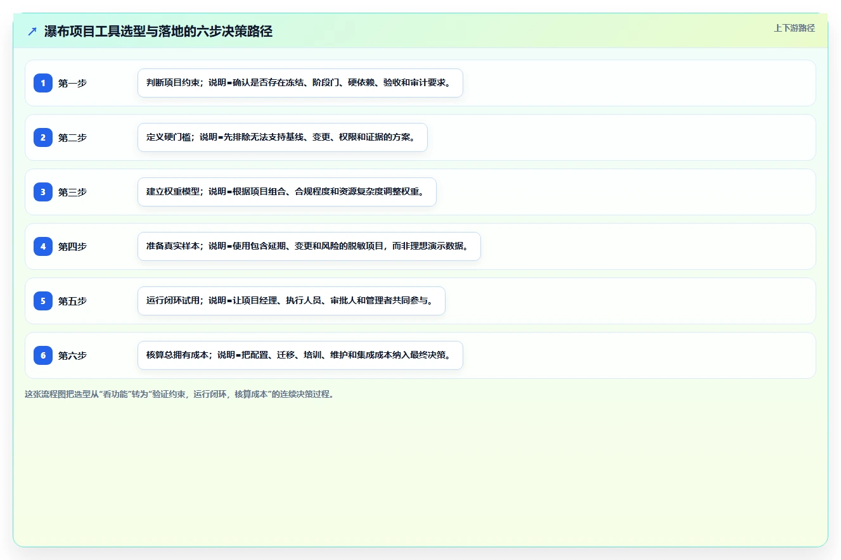This screenshot has height=560, width=841.
Task: Click the 第六步 label
Action: 72,355
